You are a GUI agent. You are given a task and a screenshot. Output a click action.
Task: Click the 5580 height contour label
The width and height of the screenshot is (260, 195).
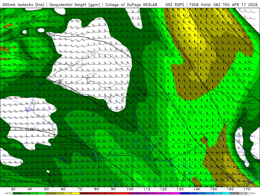coord(25,76)
